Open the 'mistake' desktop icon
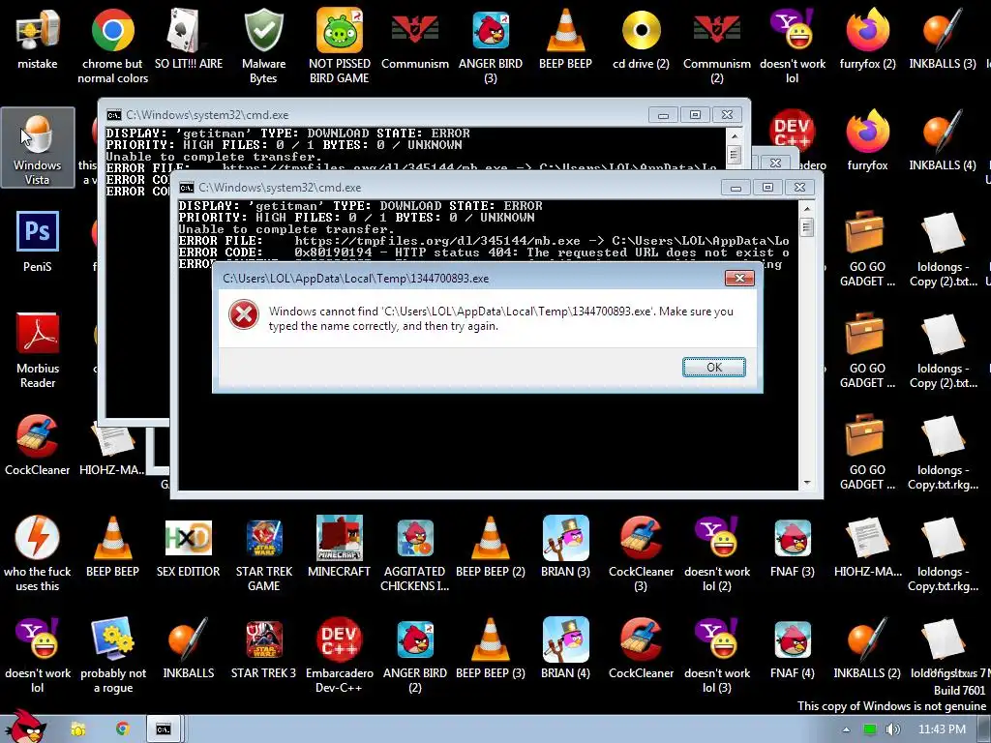Screen dimensions: 991x743 38,39
